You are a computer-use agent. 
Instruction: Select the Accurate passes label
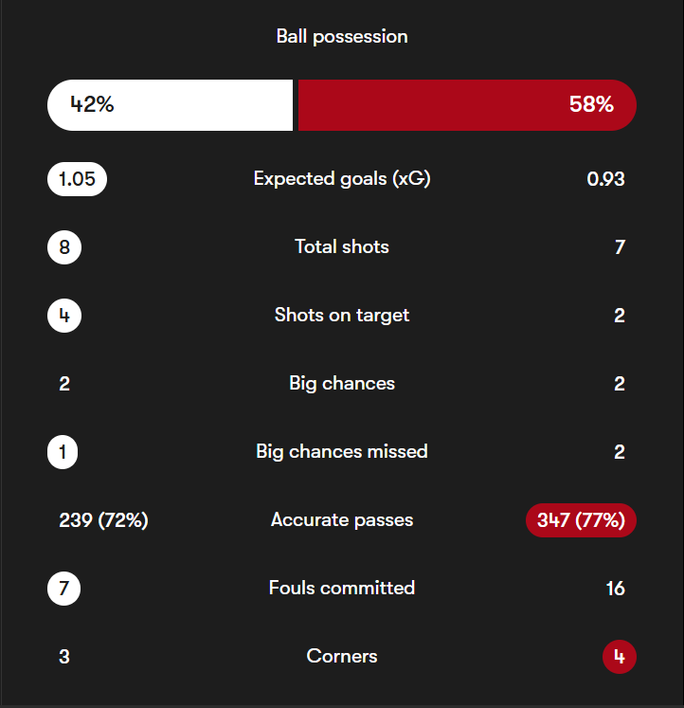point(342,520)
